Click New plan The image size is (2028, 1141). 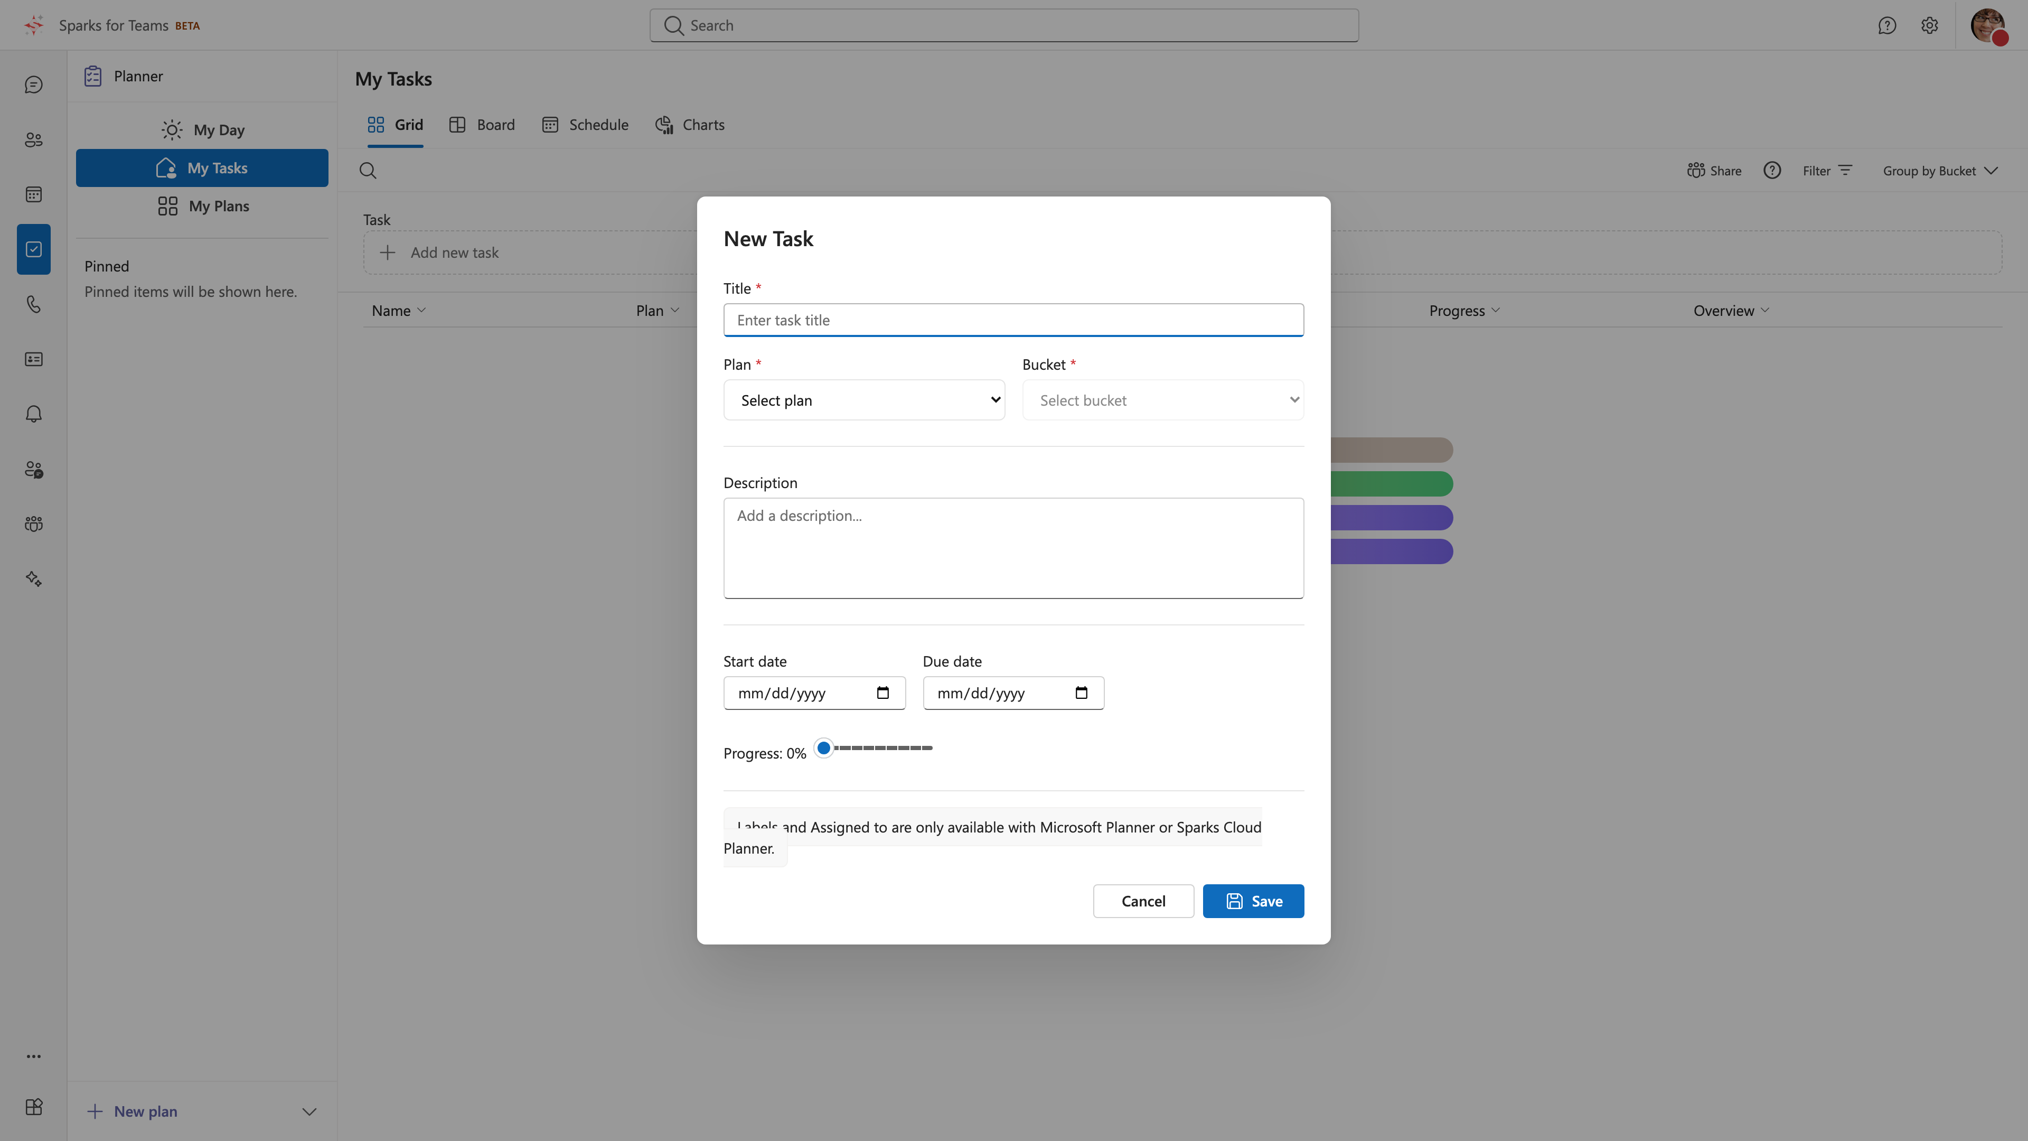(x=132, y=1112)
